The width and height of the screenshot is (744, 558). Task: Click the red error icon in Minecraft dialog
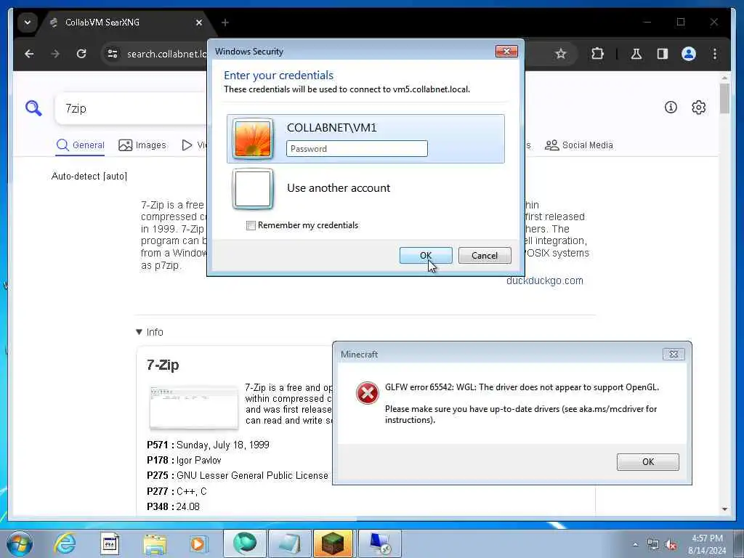point(367,393)
